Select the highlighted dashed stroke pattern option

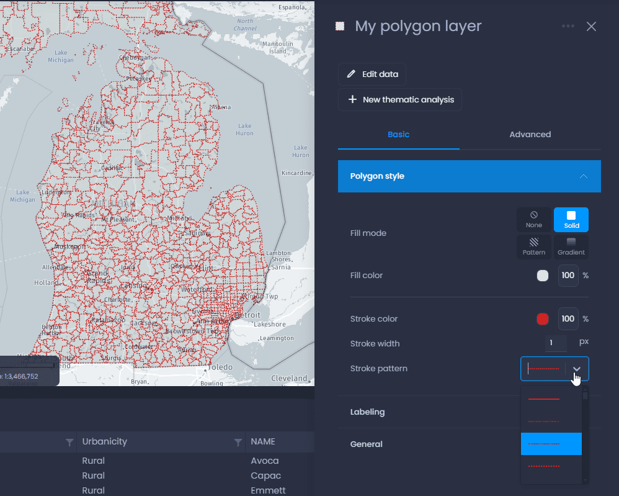551,444
